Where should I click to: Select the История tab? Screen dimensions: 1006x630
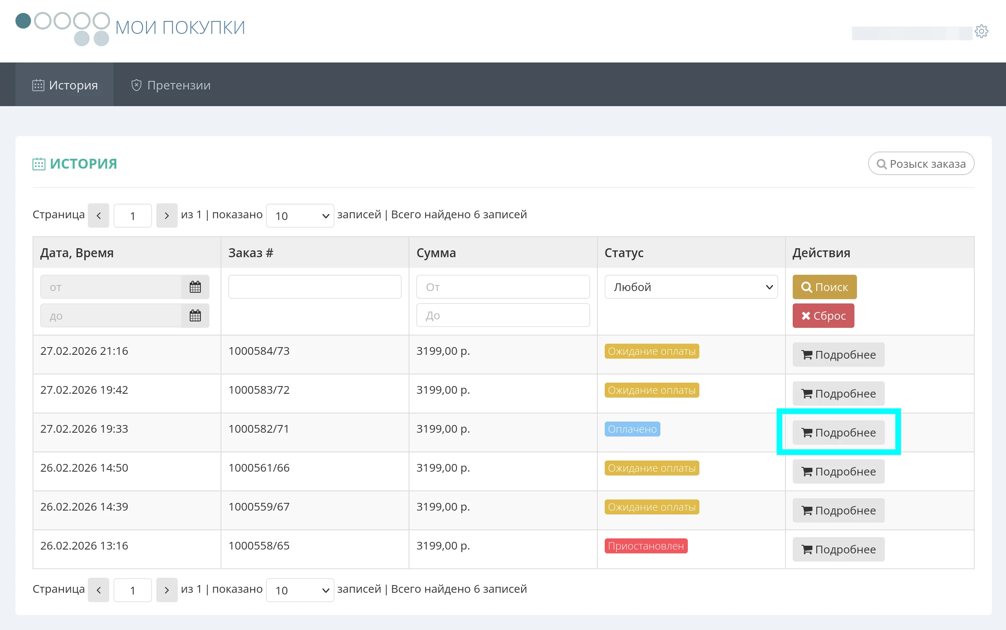(x=65, y=85)
